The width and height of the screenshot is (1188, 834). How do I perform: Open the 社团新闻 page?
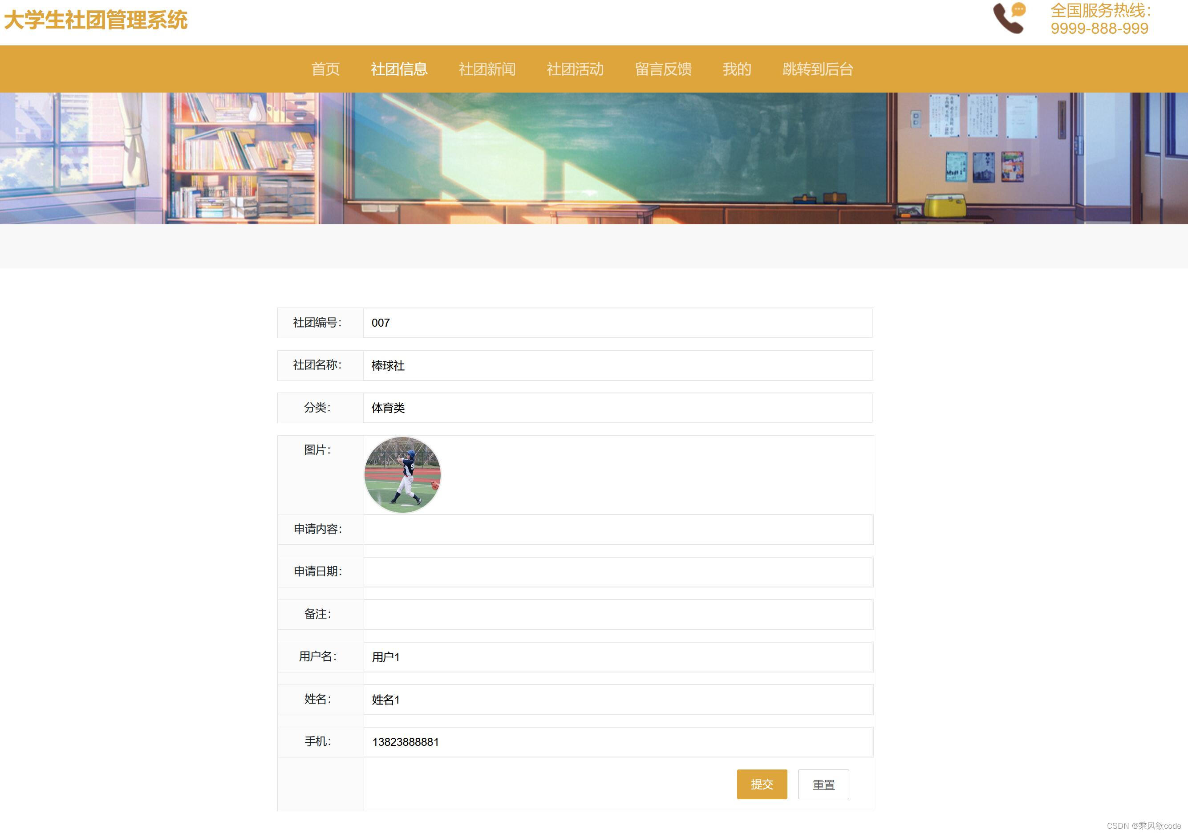tap(487, 69)
